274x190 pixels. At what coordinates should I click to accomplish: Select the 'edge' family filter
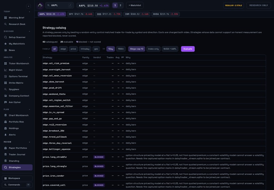click(63, 49)
